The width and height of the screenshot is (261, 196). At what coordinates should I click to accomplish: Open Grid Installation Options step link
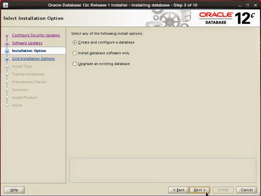[x=33, y=59]
